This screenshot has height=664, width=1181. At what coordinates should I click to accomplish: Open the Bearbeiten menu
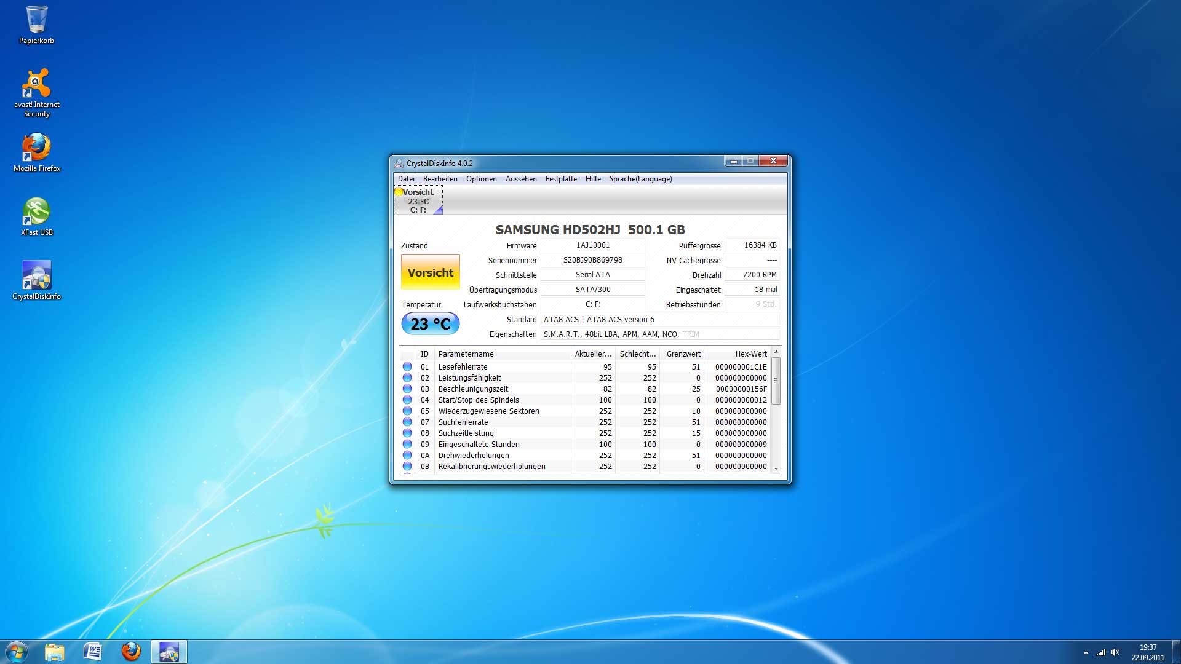(x=440, y=179)
